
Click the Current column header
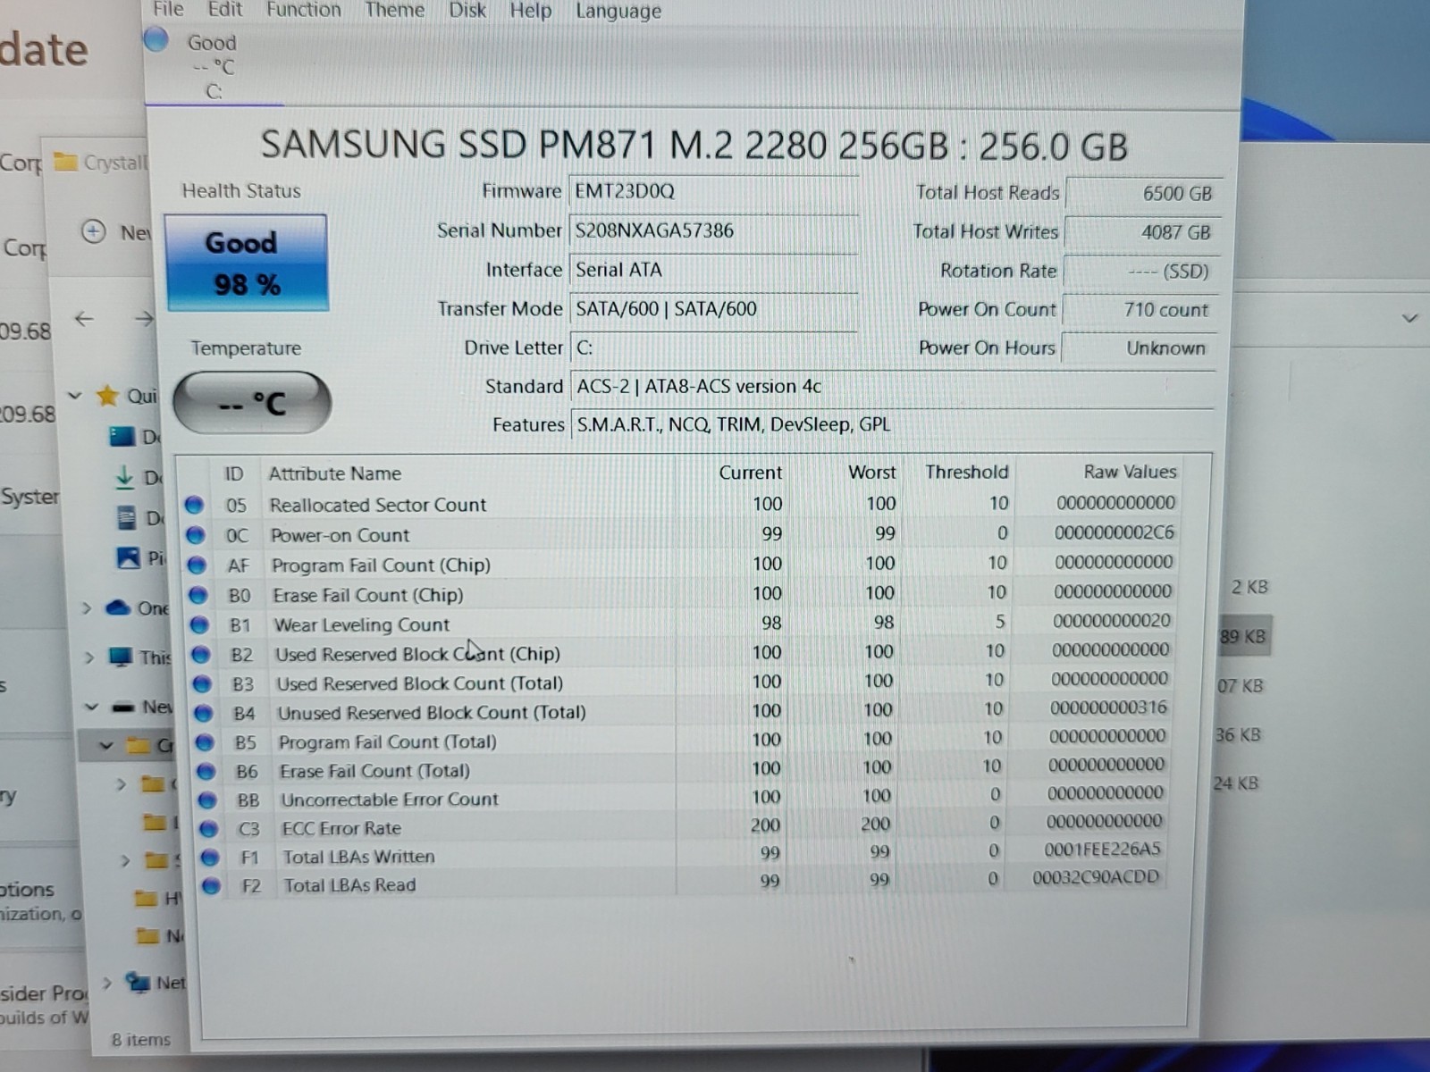coord(750,473)
